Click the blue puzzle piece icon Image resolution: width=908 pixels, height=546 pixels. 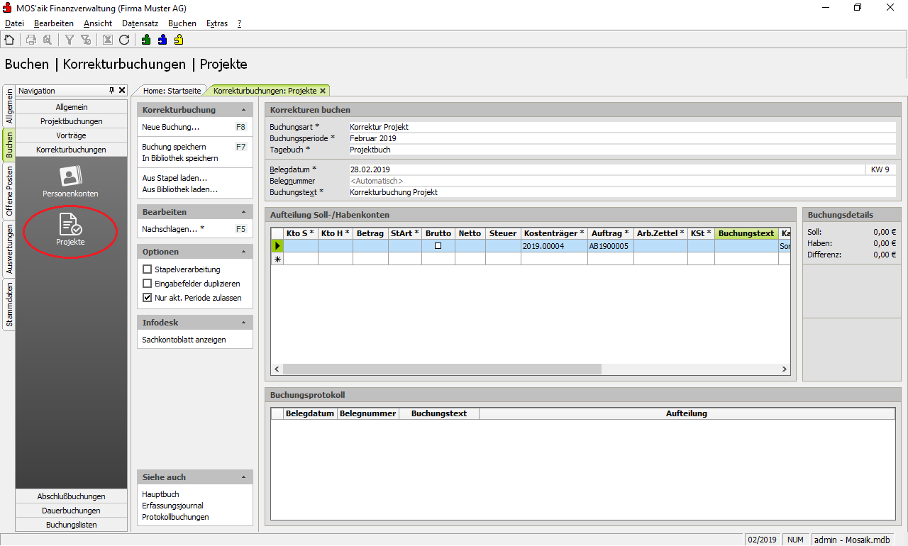[x=162, y=40]
